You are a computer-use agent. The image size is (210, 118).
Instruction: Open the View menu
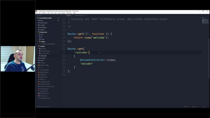52,13
